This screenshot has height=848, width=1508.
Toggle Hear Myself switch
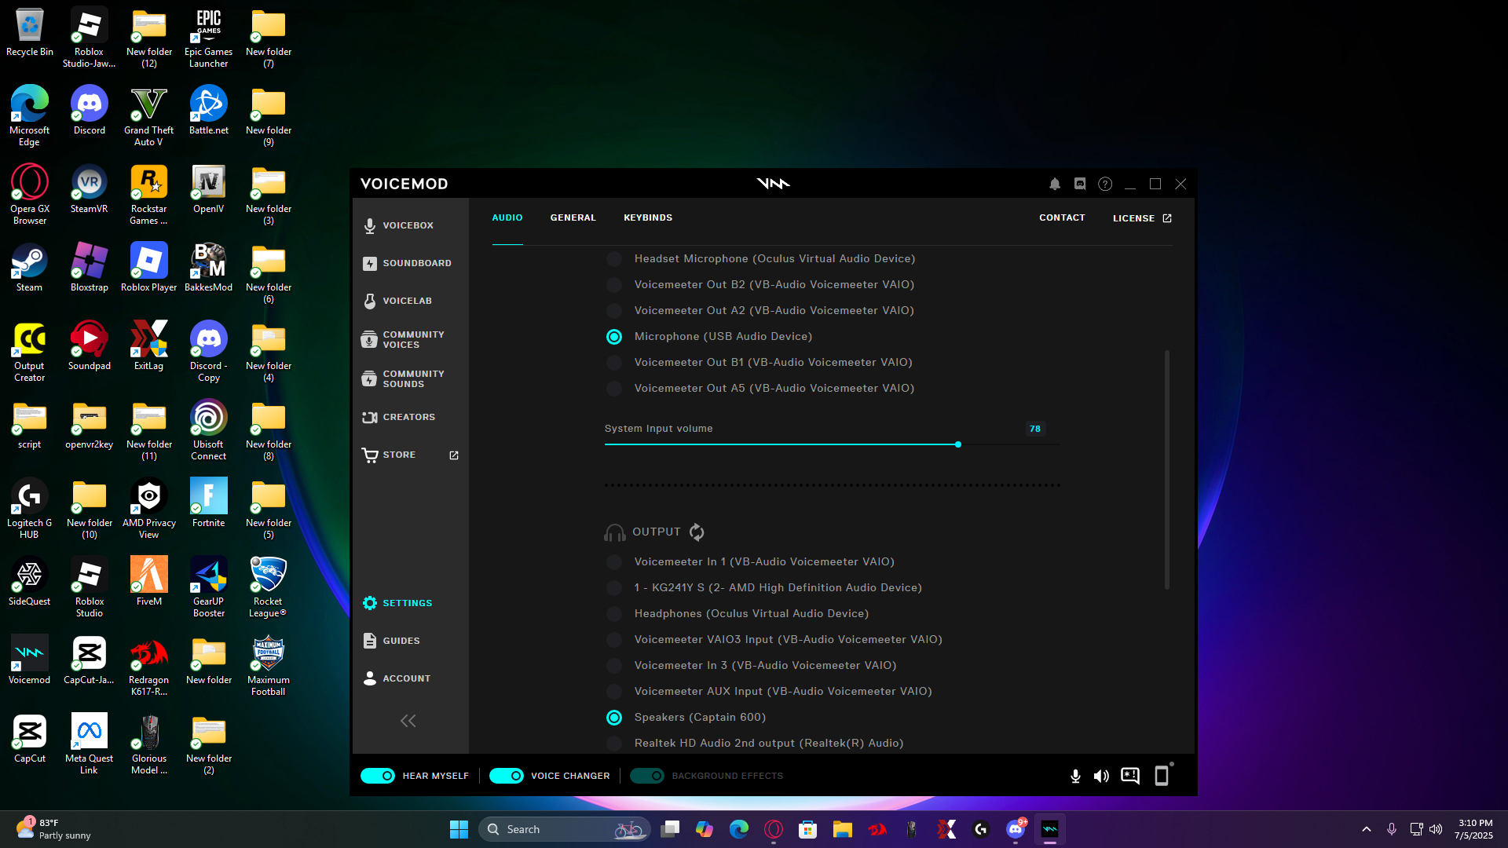[378, 776]
